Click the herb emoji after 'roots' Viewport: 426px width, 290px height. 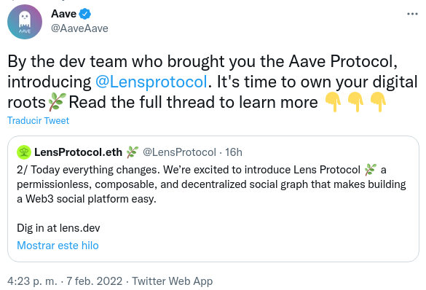[x=57, y=102]
